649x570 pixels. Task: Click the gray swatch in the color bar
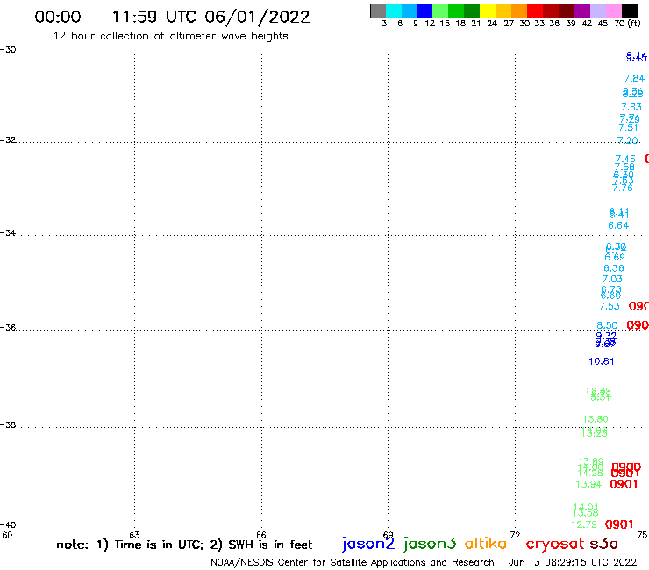coord(378,11)
